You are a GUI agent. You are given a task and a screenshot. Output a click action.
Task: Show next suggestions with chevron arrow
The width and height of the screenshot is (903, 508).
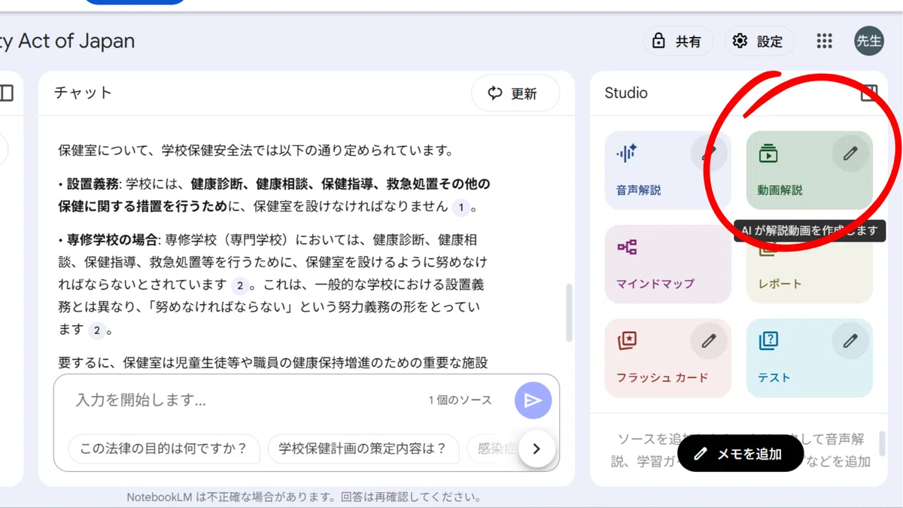(x=537, y=449)
